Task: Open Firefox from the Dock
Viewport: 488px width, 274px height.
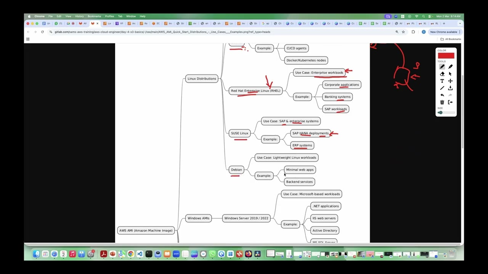Action: click(249, 254)
